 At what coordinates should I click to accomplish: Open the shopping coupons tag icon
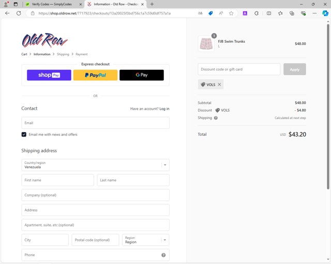click(x=210, y=13)
